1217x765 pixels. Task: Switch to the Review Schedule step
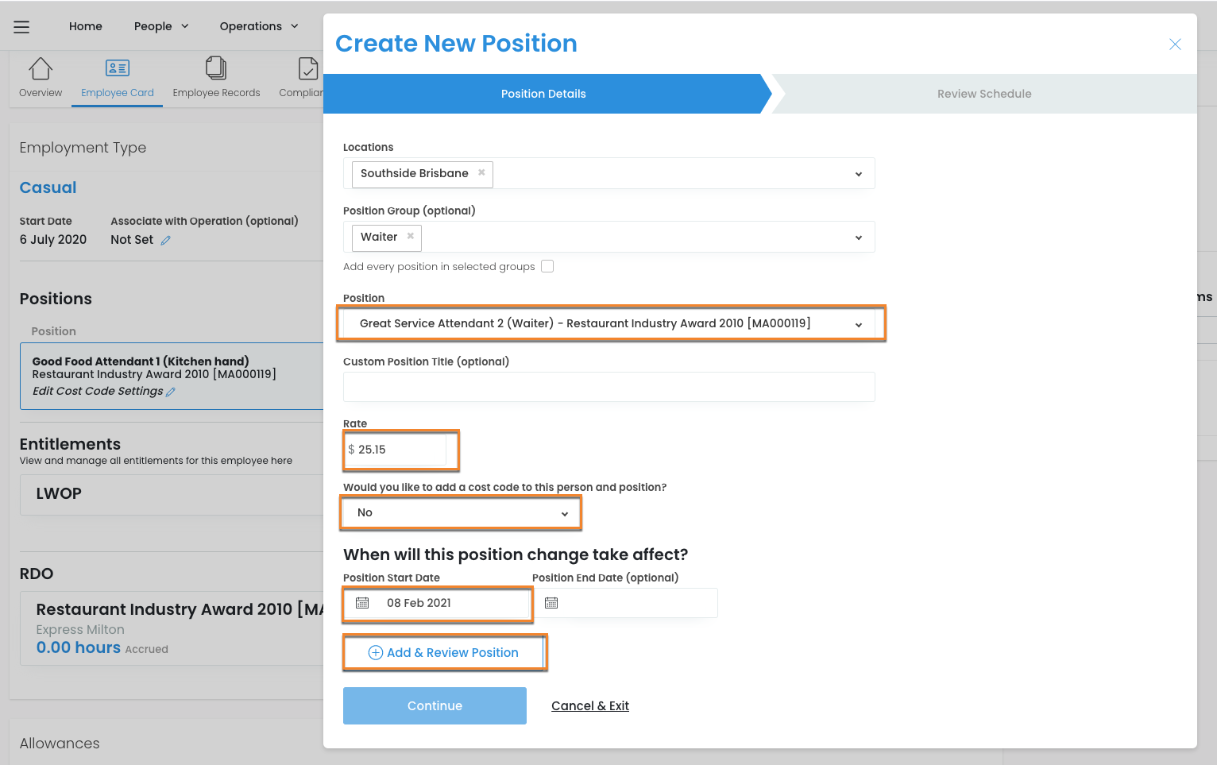[x=983, y=94]
